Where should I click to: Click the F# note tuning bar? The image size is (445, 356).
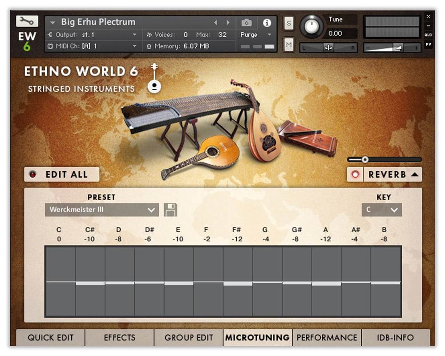[238, 281]
